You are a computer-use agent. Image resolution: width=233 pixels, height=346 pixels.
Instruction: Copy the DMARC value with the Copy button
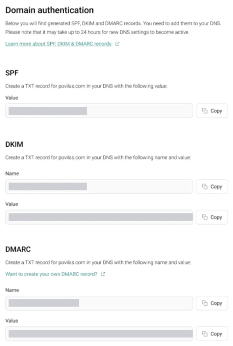click(x=212, y=334)
